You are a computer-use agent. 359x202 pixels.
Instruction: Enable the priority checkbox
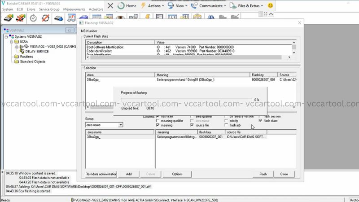tap(226, 121)
